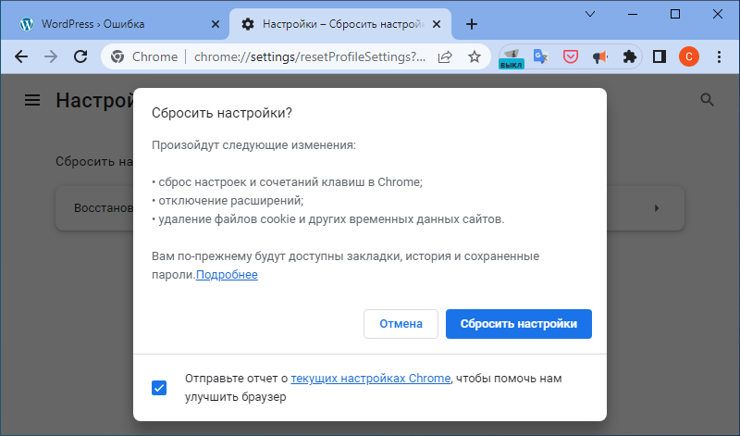Expand the restore default settings row arrow
Image resolution: width=740 pixels, height=436 pixels.
(657, 208)
